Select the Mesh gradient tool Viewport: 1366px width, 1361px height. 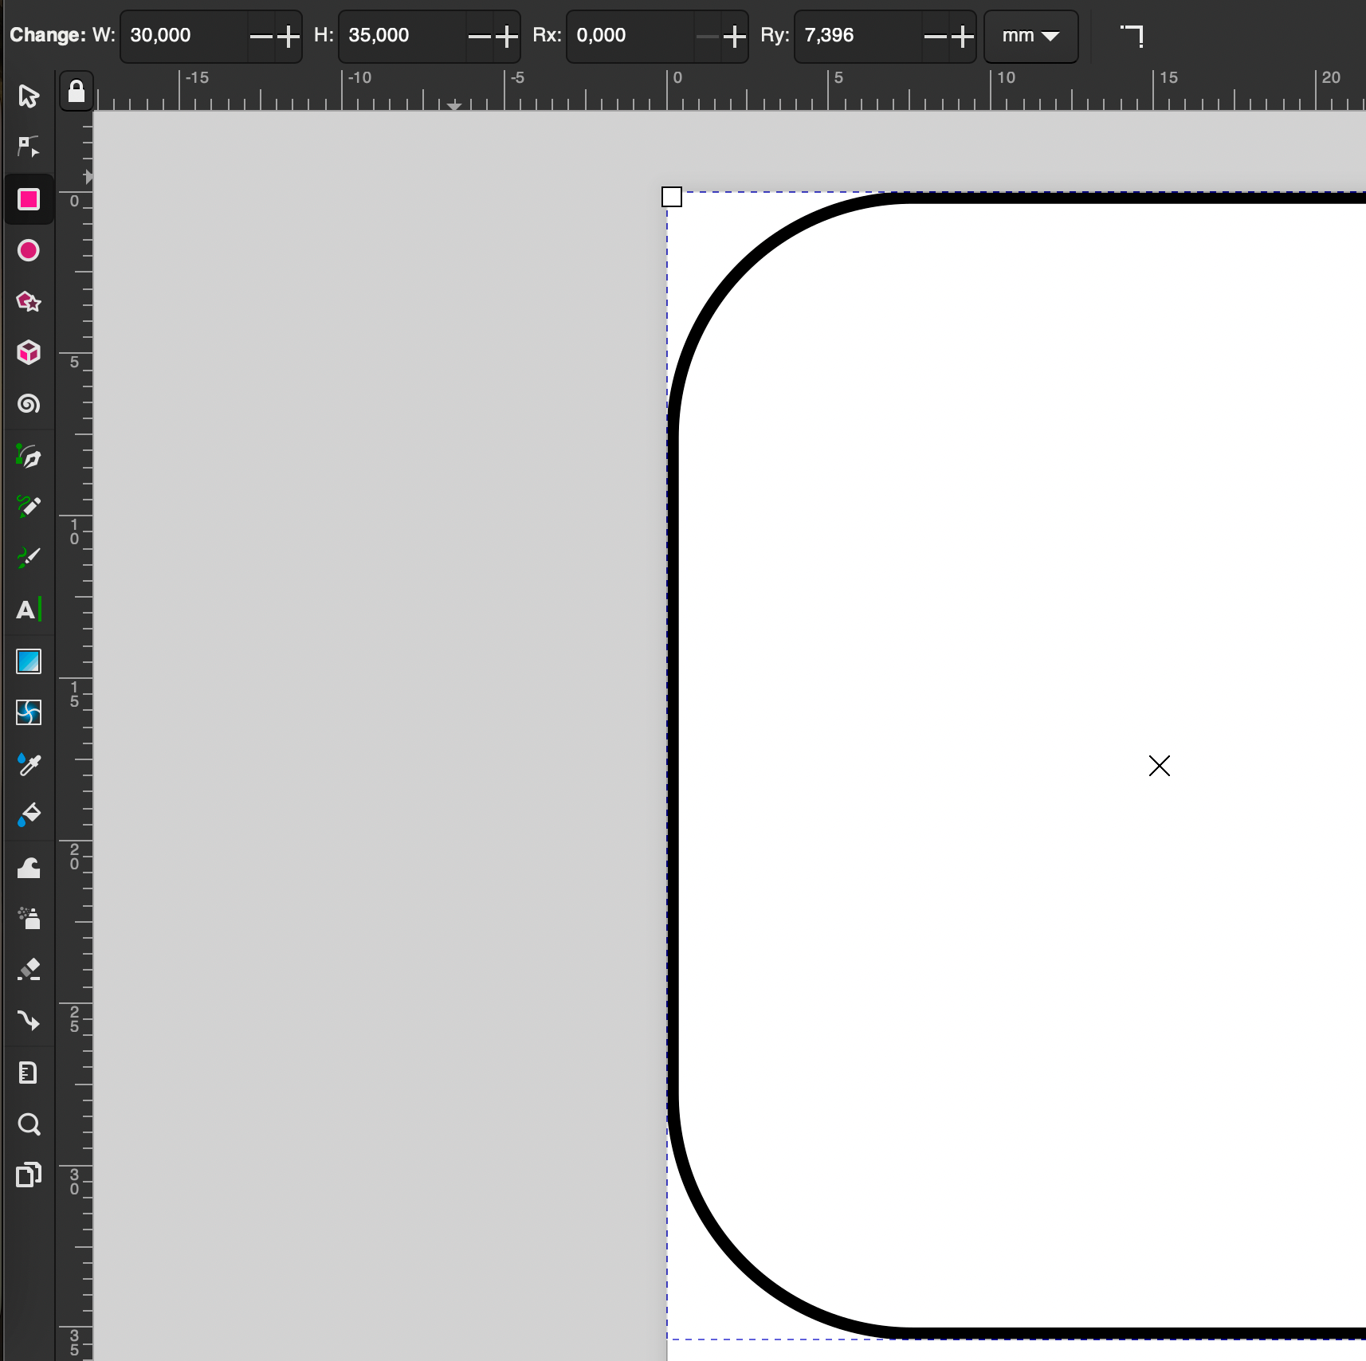point(29,712)
